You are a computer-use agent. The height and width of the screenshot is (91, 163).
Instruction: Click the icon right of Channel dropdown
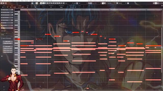[x=128, y=3]
